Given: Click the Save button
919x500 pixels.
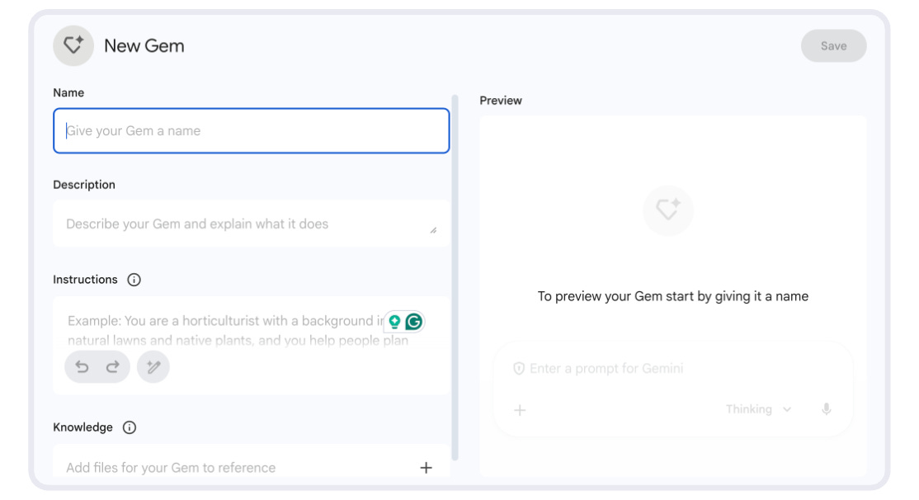Looking at the screenshot, I should 834,45.
